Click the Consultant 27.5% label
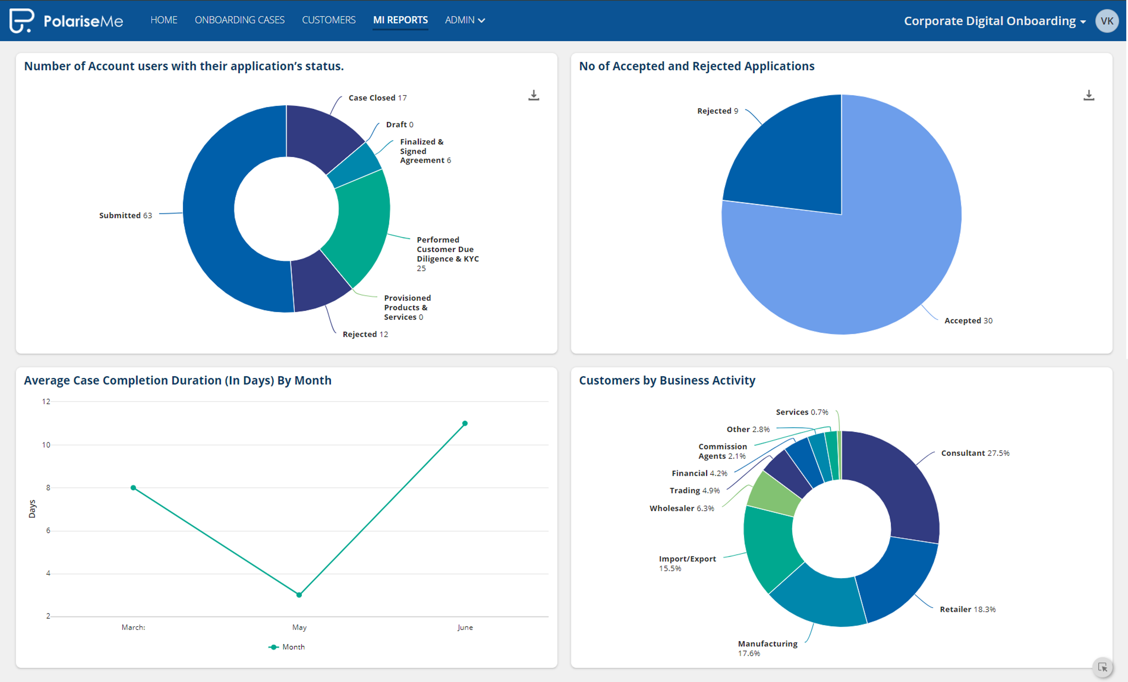 [975, 453]
